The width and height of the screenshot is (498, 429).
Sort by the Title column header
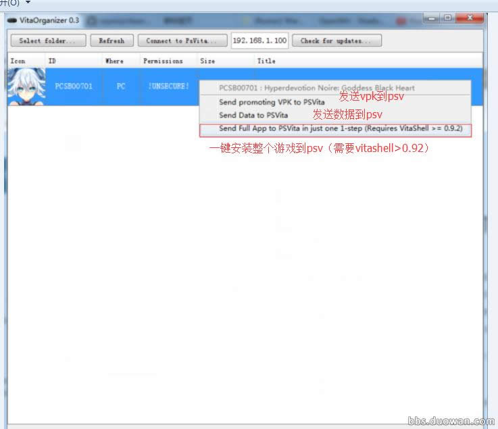(x=266, y=61)
